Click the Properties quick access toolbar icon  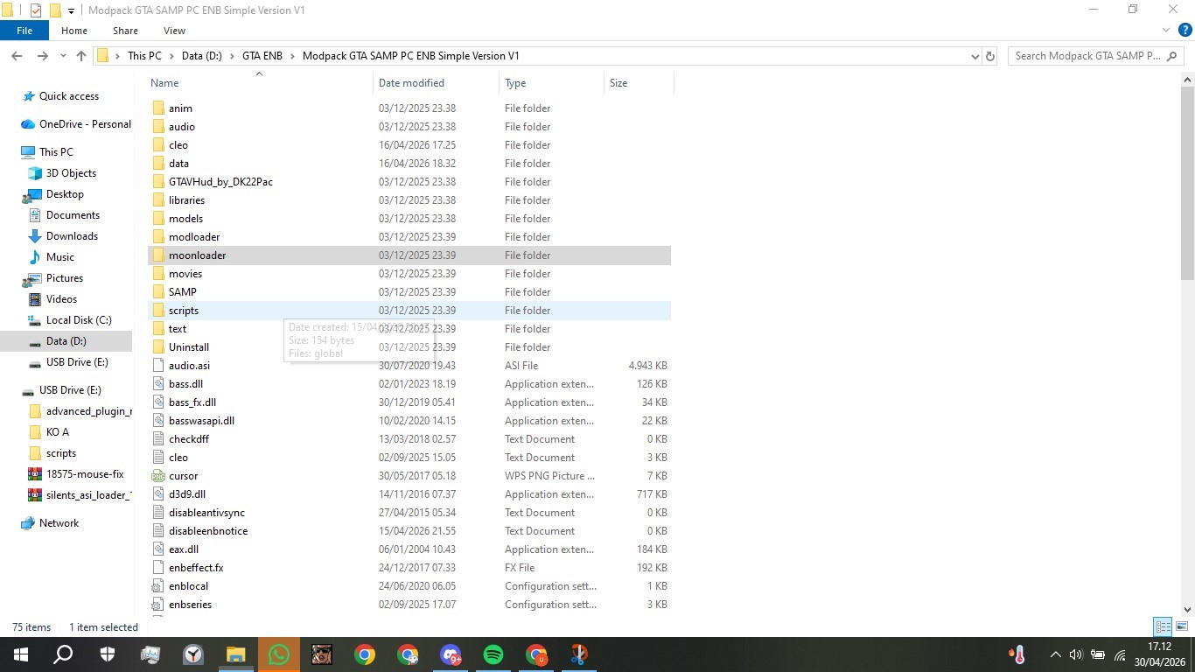(36, 10)
